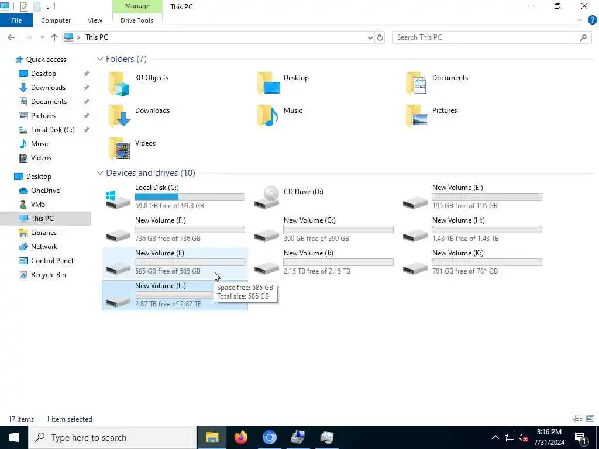
Task: Go up one level with Up arrow
Action: tap(54, 37)
